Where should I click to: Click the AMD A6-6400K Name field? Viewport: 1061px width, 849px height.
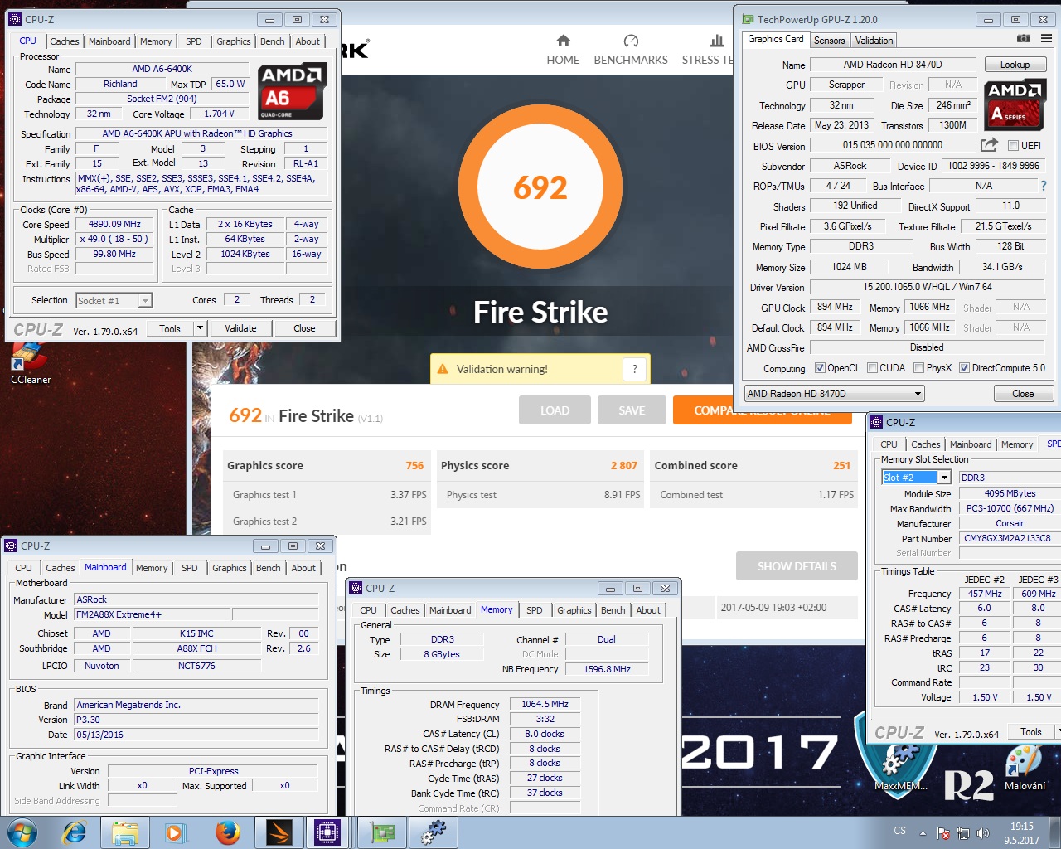pos(162,69)
